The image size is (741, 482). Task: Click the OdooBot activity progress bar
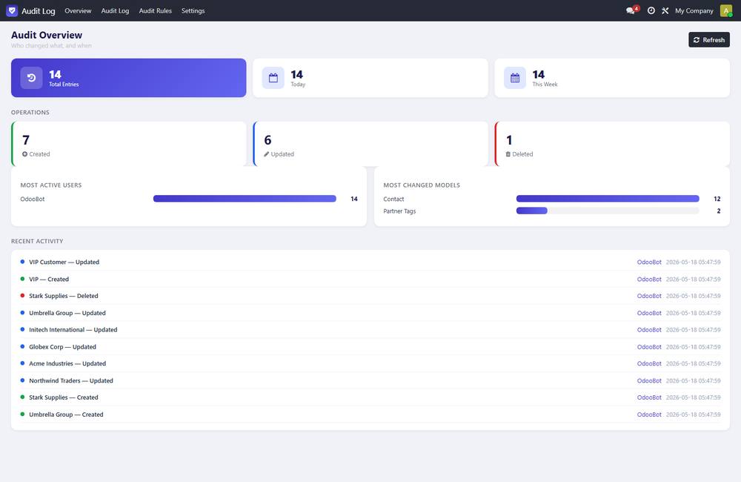245,199
